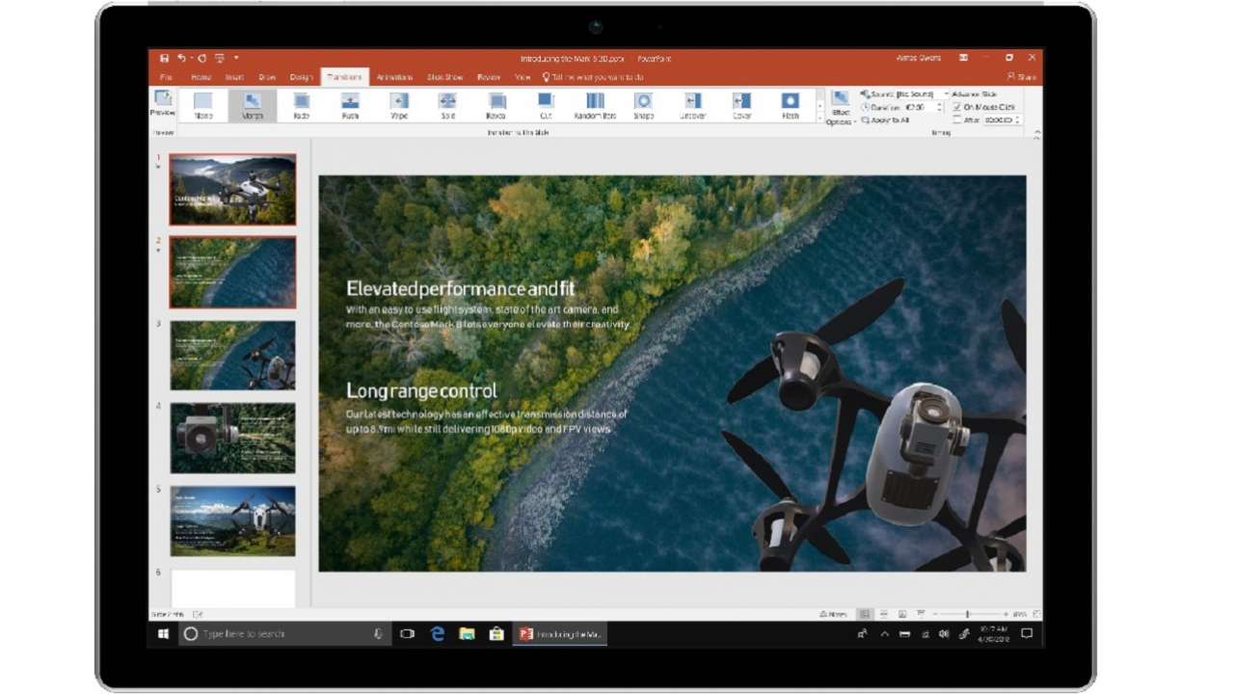This screenshot has height=694, width=1234.
Task: Switch to Slide Sorter view
Action: (x=883, y=611)
